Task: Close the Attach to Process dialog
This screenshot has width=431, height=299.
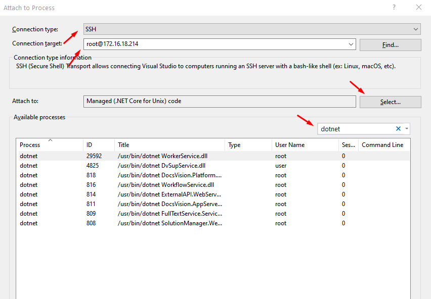Action: click(x=418, y=8)
